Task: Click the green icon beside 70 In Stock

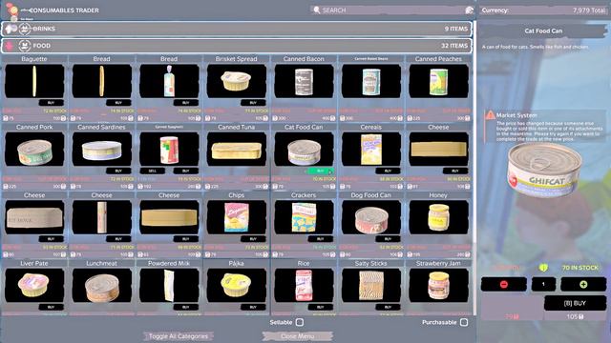Action: coord(543,268)
